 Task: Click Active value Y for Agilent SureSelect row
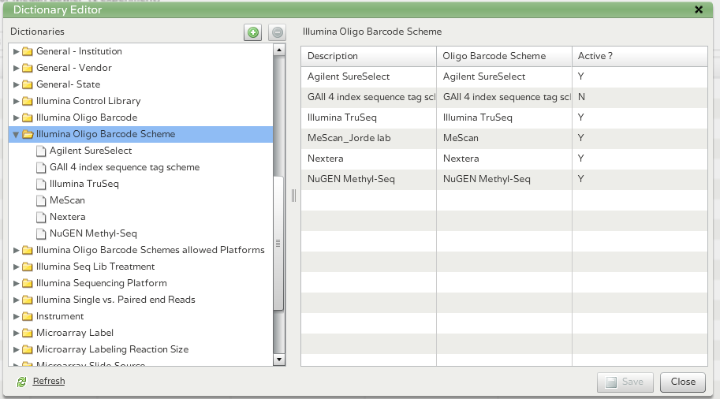[x=640, y=76]
